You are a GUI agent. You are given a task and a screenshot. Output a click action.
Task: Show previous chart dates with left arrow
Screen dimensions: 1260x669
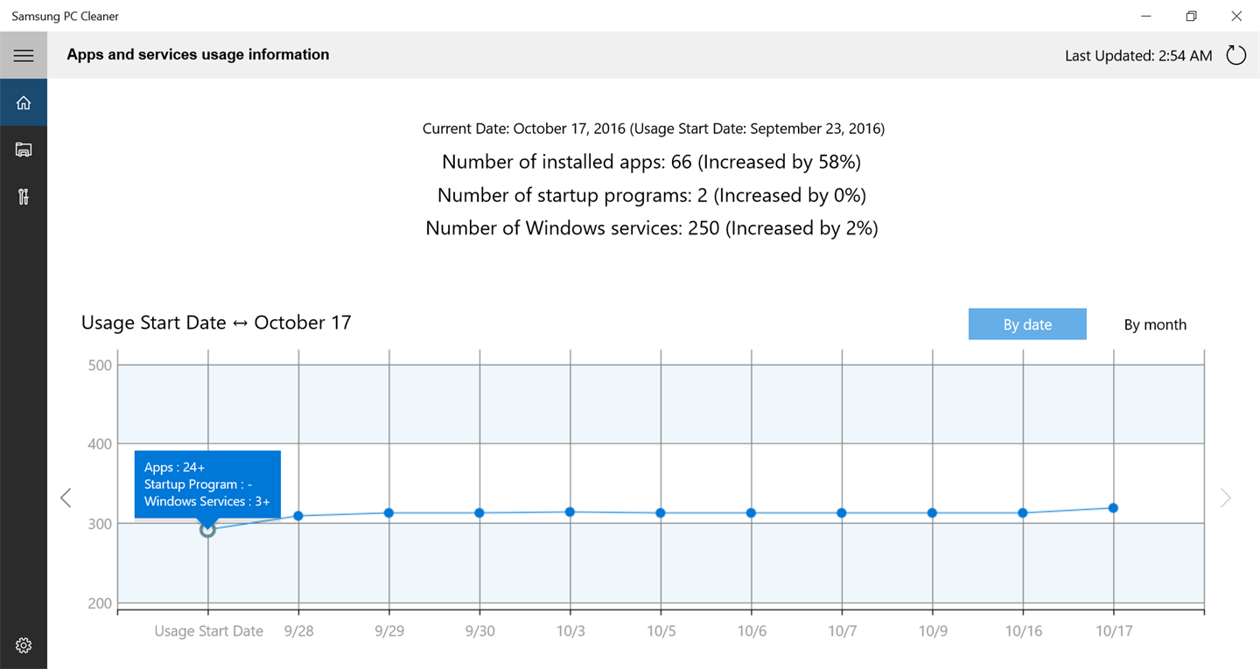point(66,498)
